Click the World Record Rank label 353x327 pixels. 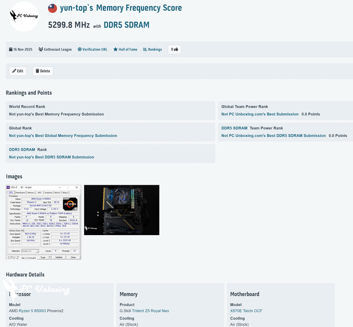click(x=27, y=106)
